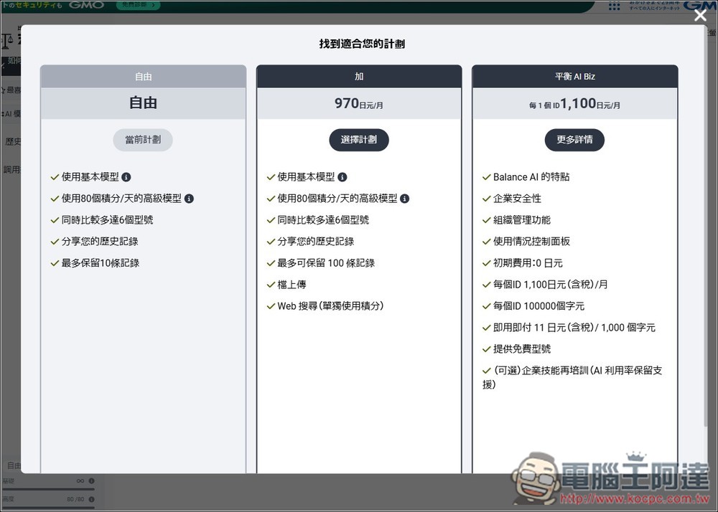Click info icon beside 加 plan 使用基本模型
Viewport: 718px width, 512px height.
tap(342, 177)
